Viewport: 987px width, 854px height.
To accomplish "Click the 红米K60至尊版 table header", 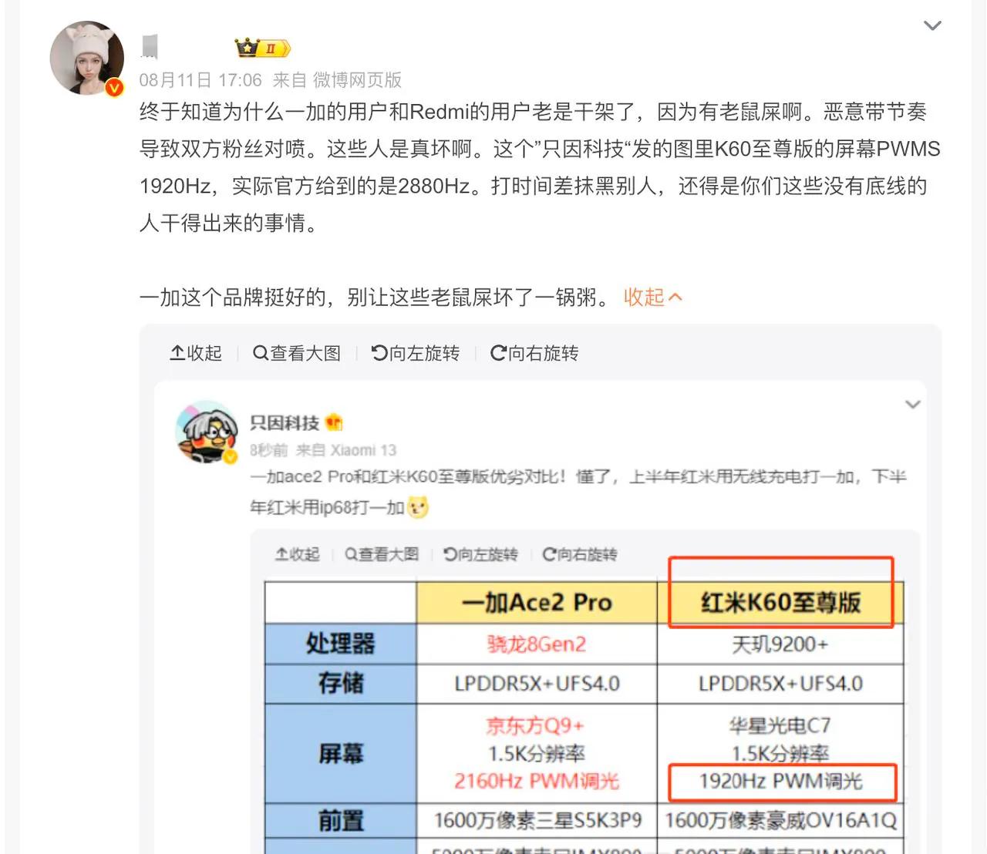I will pos(780,602).
